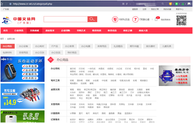Switch to the IT产品 category tab
193x123 pixels.
click(54, 46)
